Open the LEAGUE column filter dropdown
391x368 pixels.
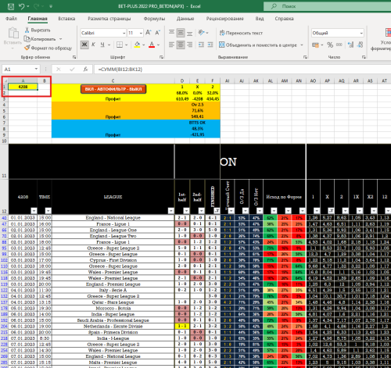(171, 211)
